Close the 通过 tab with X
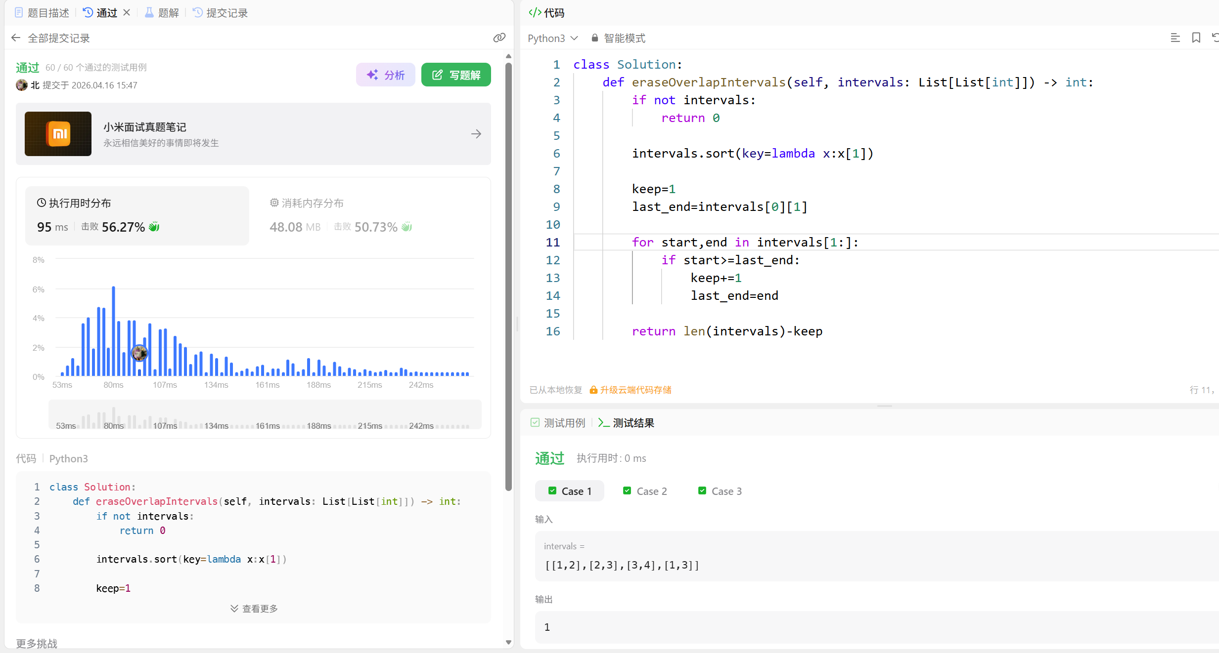 pyautogui.click(x=127, y=13)
